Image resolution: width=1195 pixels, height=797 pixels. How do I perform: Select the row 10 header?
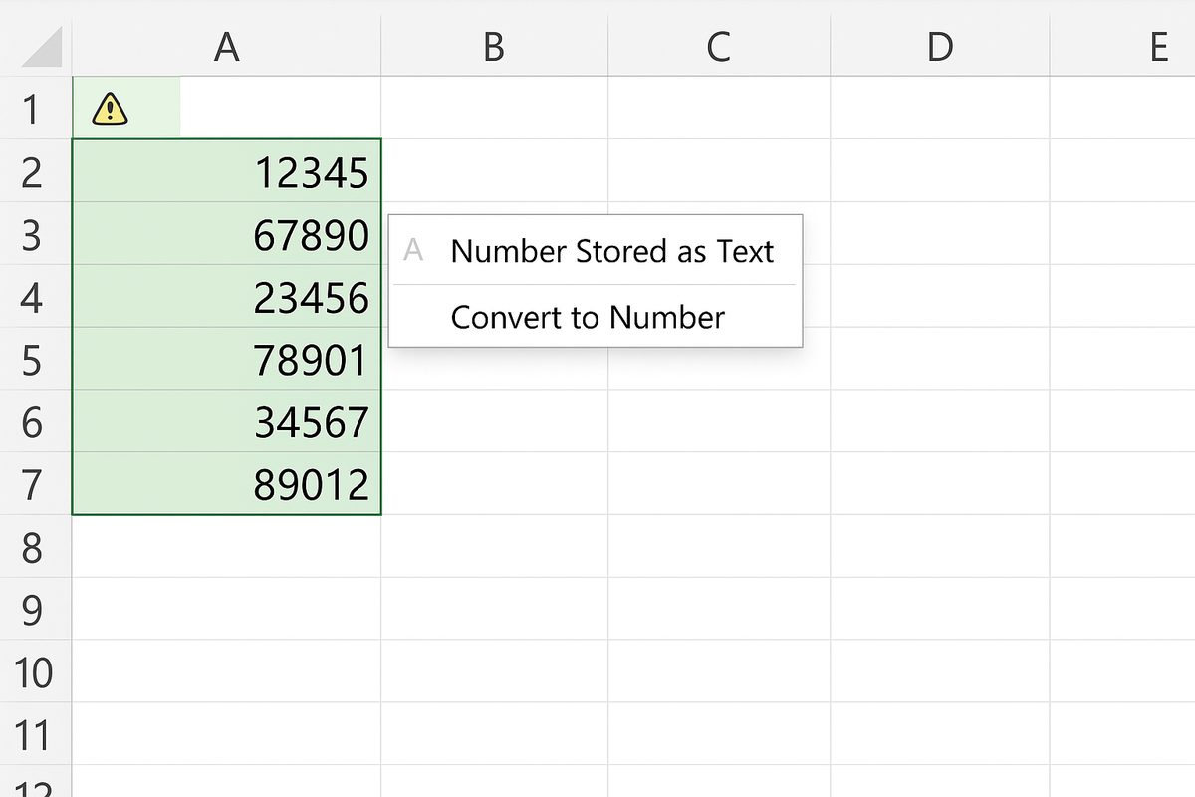(36, 672)
